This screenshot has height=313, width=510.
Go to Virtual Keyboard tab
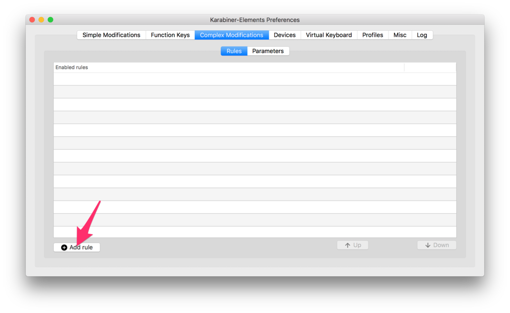[329, 35]
